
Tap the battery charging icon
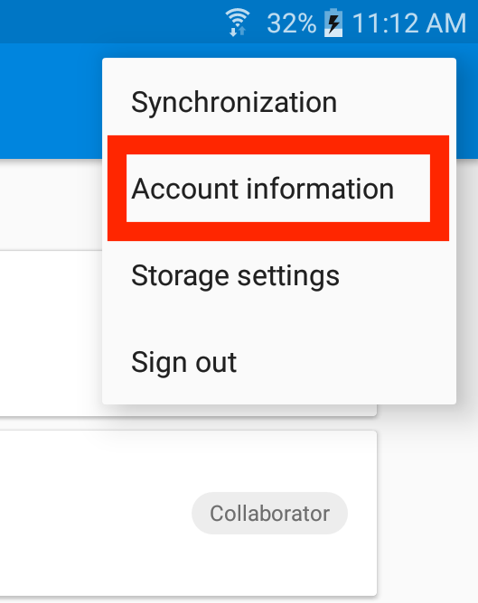pyautogui.click(x=333, y=23)
